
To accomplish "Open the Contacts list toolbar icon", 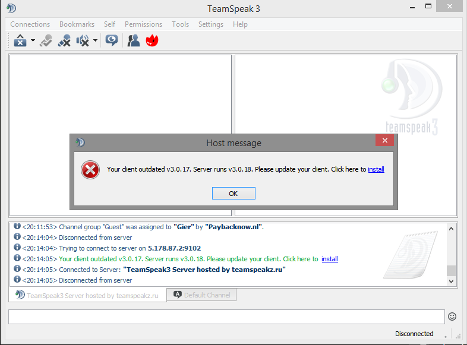I will [x=134, y=40].
